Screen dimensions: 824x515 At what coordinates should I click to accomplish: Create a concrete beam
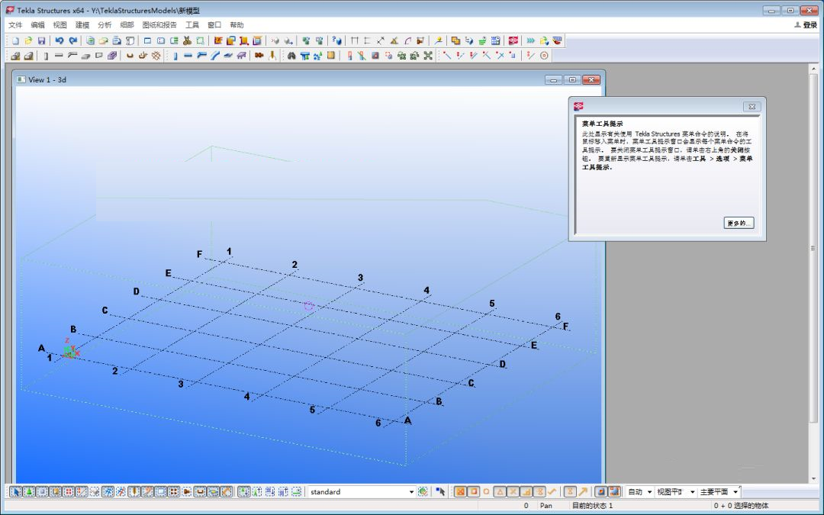point(58,55)
